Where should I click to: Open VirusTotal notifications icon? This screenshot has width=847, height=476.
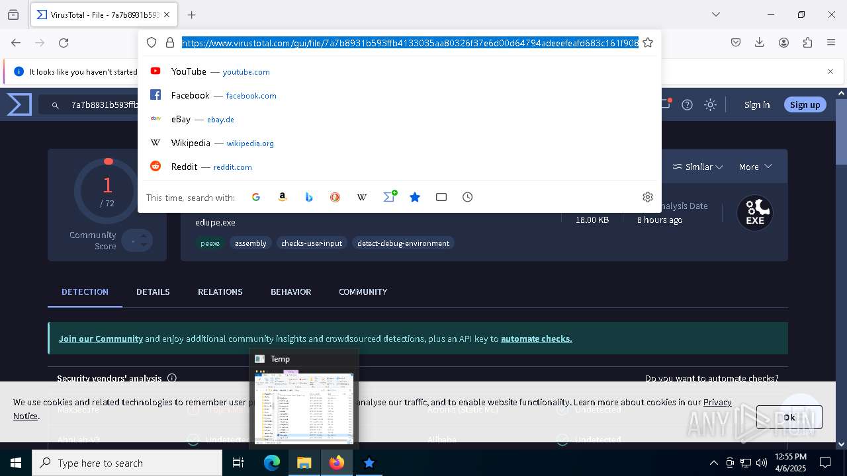tap(666, 104)
